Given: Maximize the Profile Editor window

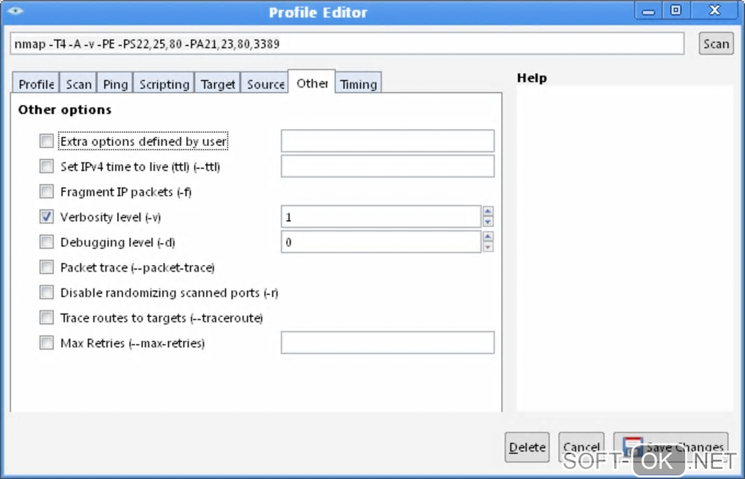Looking at the screenshot, I should (676, 10).
